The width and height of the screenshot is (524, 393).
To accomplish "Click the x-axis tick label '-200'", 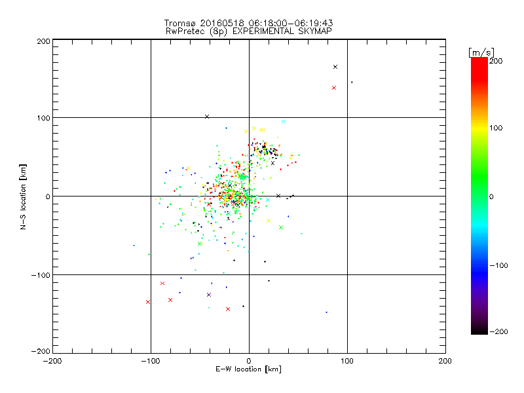I will click(x=52, y=361).
